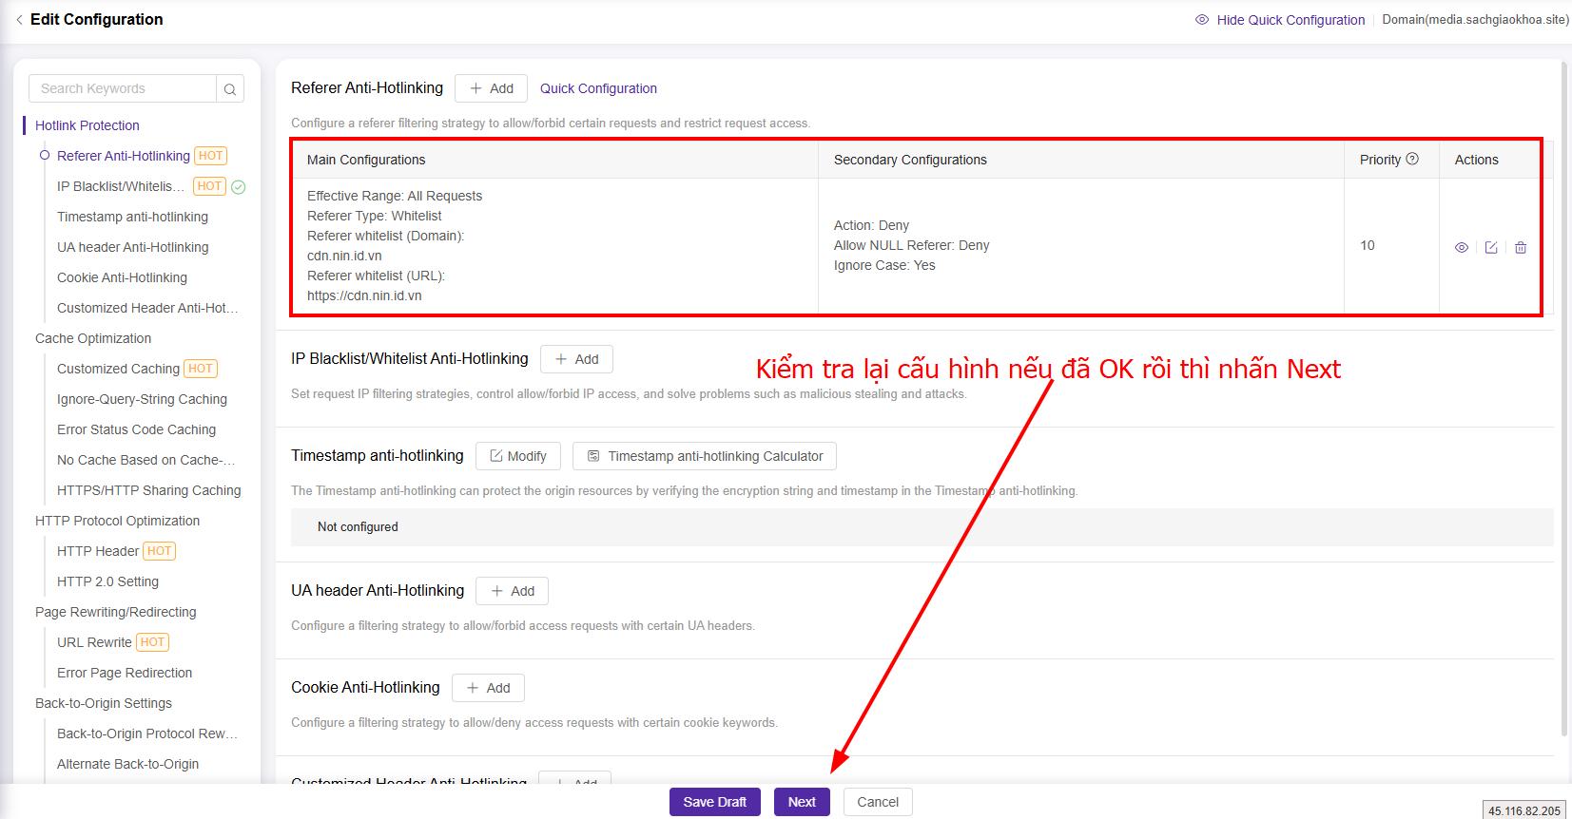Screen dimensions: 1572x819
Task: Click the Save Draft button
Action: coord(714,802)
